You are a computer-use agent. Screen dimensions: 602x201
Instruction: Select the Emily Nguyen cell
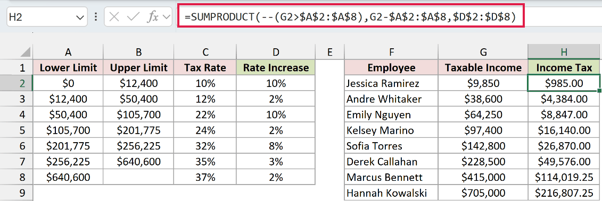[x=391, y=115]
